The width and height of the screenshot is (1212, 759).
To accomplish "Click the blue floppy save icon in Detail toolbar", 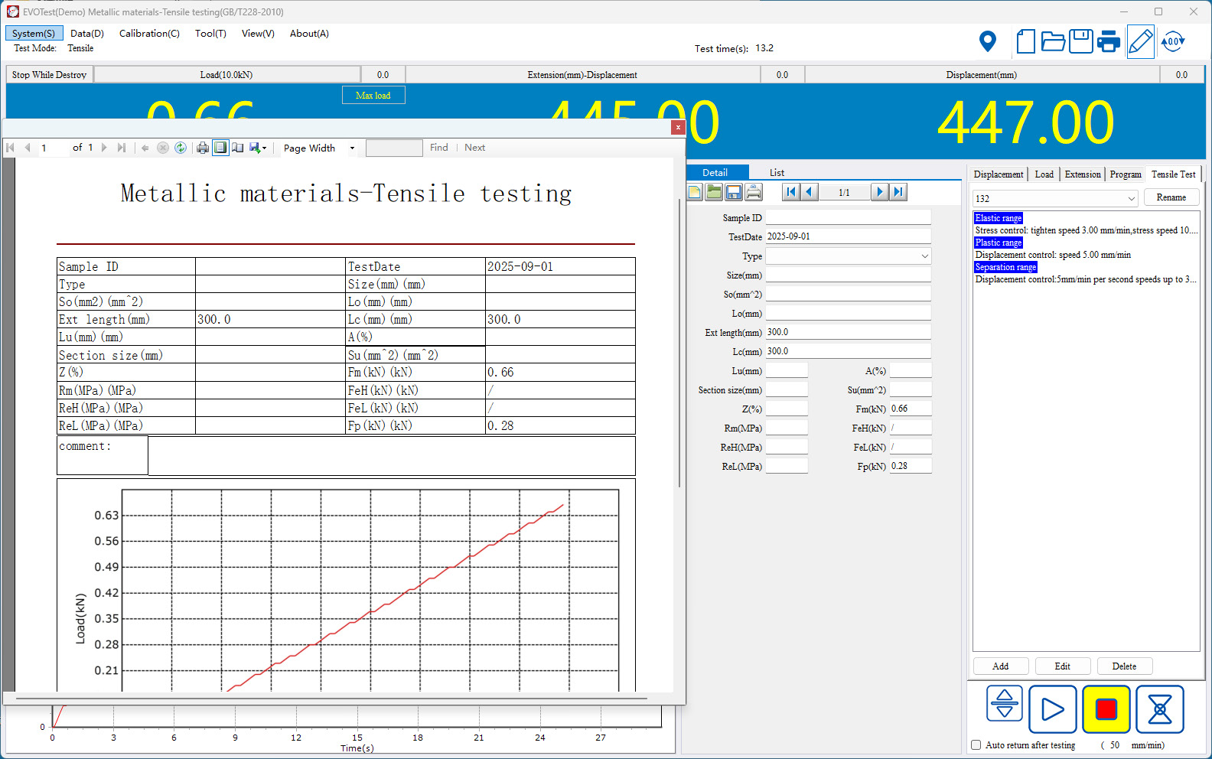I will tap(734, 192).
